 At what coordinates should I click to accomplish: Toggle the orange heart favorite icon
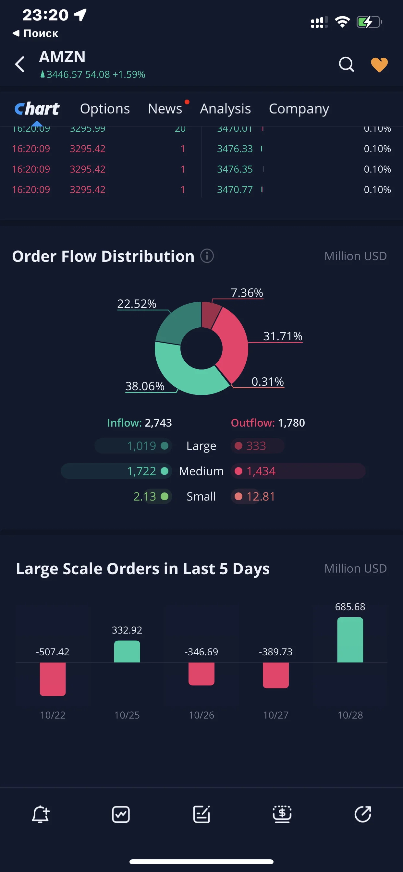(x=379, y=65)
